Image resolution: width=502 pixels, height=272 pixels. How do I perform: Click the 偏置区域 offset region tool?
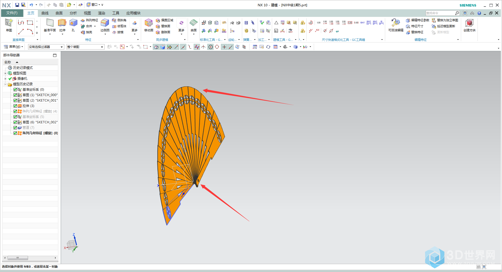click(165, 20)
